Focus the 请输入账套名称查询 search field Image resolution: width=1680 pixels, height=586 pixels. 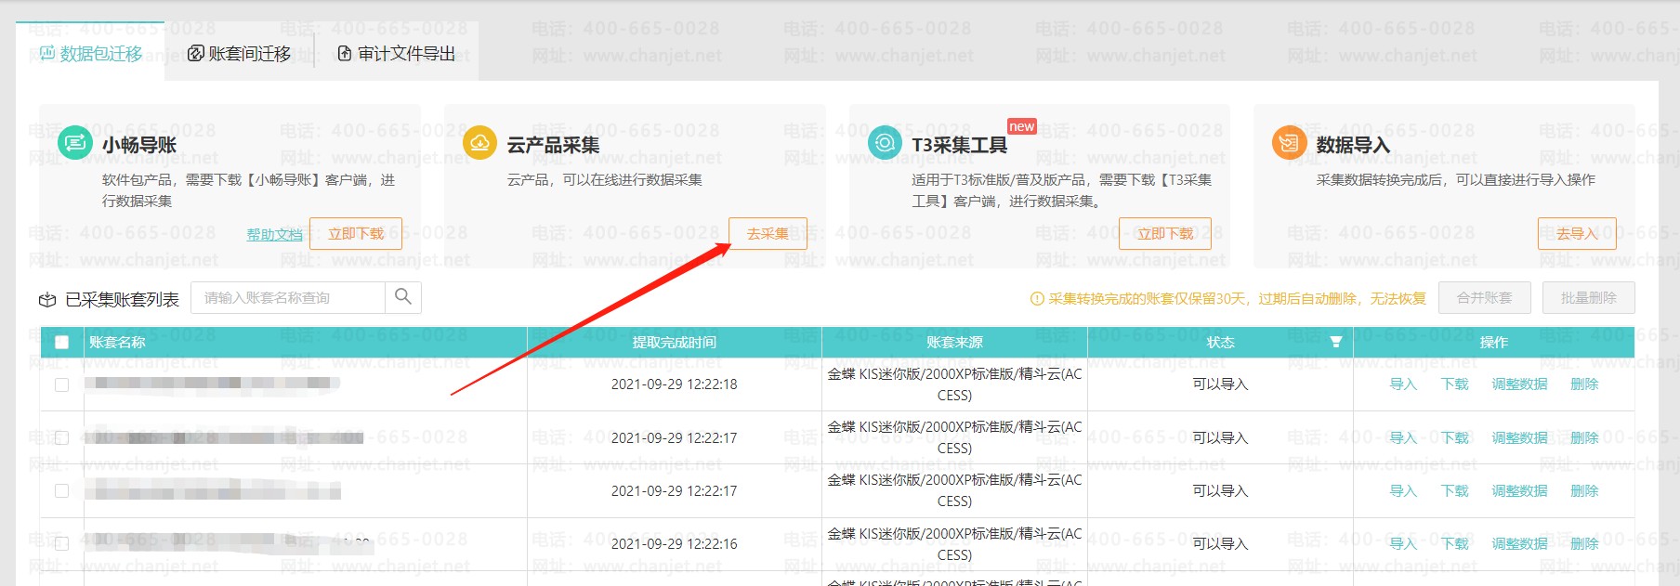288,297
